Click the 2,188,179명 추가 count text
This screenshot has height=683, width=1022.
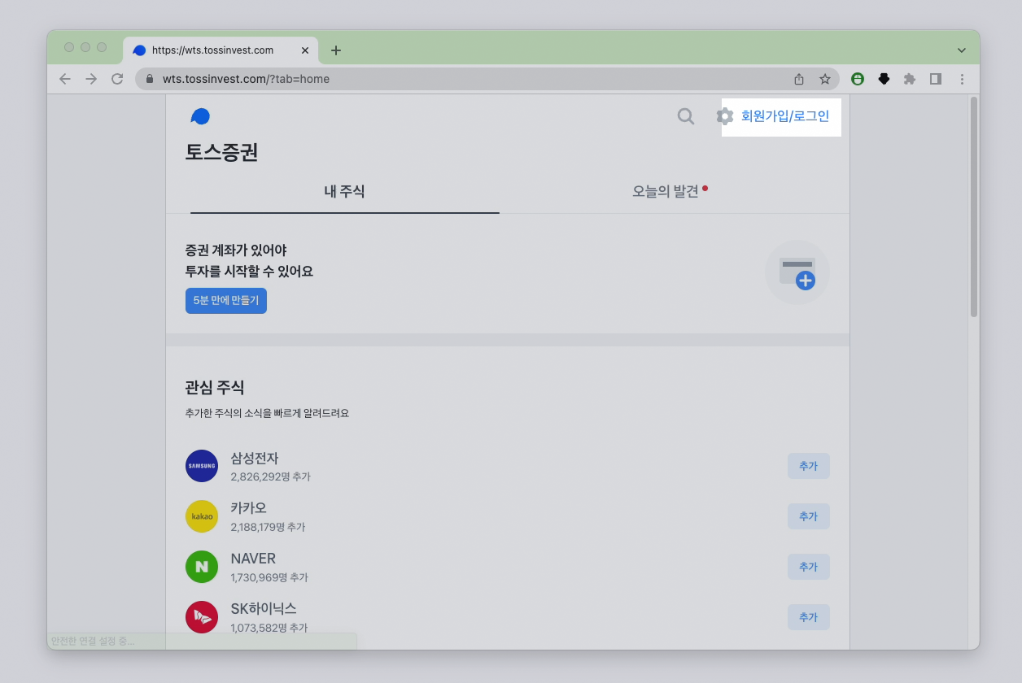click(x=268, y=527)
